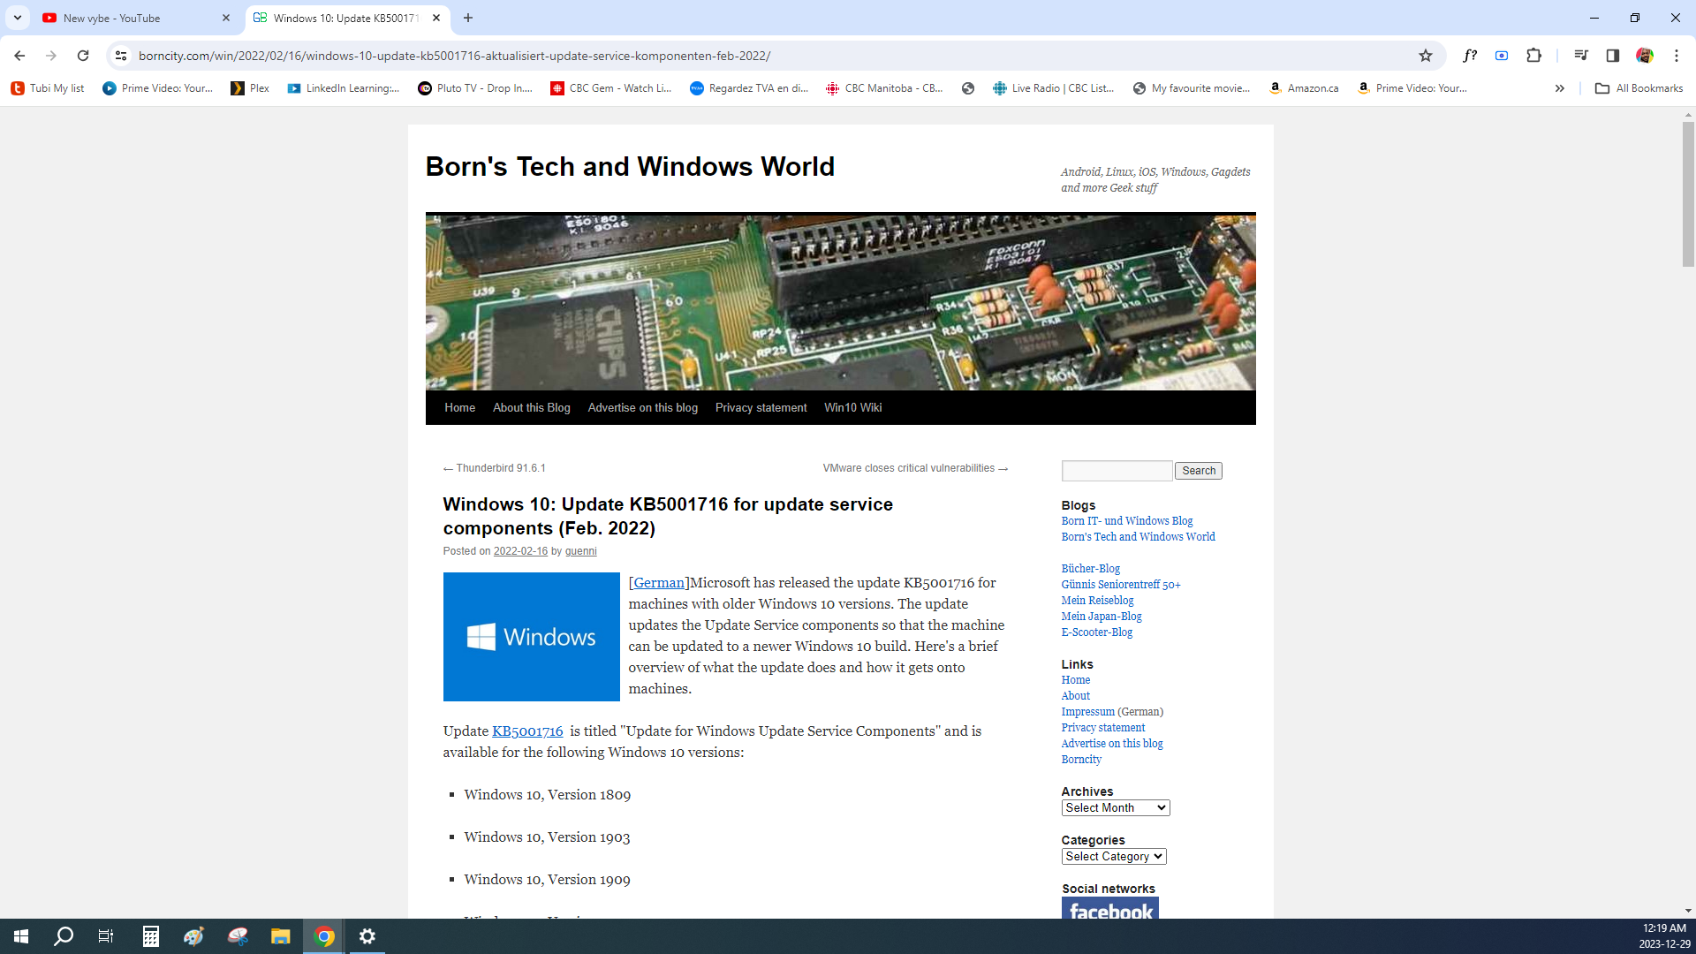This screenshot has width=1696, height=954.
Task: Click the media control icon in toolbar
Action: tap(1580, 56)
